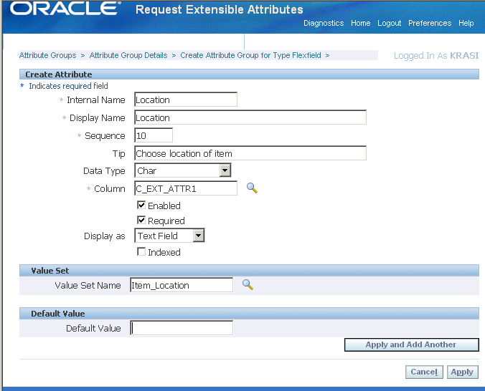
Task: Click the Column field showing C_EXT_ATTR1
Action: coord(186,188)
